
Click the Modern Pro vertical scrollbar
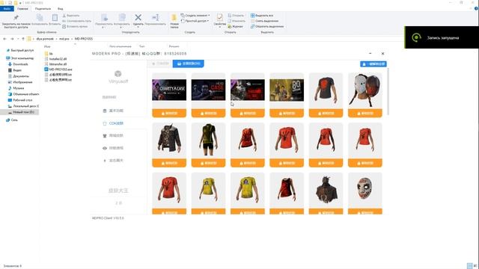click(388, 91)
